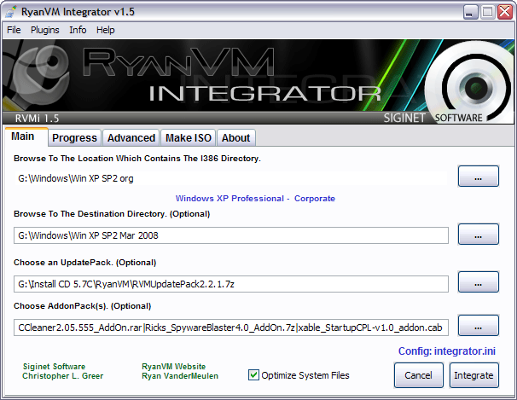Viewport: 517px width, 400px height.
Task: Open the Ryan VanderMeulen link
Action: pyautogui.click(x=180, y=375)
